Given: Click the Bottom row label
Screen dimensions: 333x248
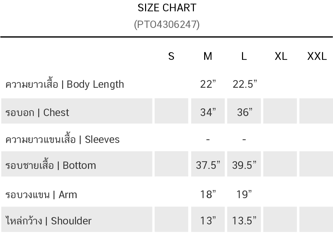Looking at the screenshot, I should pyautogui.click(x=50, y=165).
